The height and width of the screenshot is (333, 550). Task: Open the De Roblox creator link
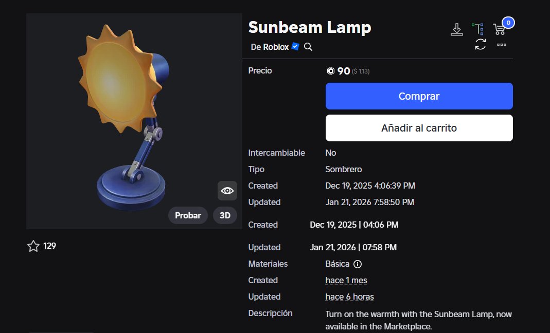(x=270, y=47)
